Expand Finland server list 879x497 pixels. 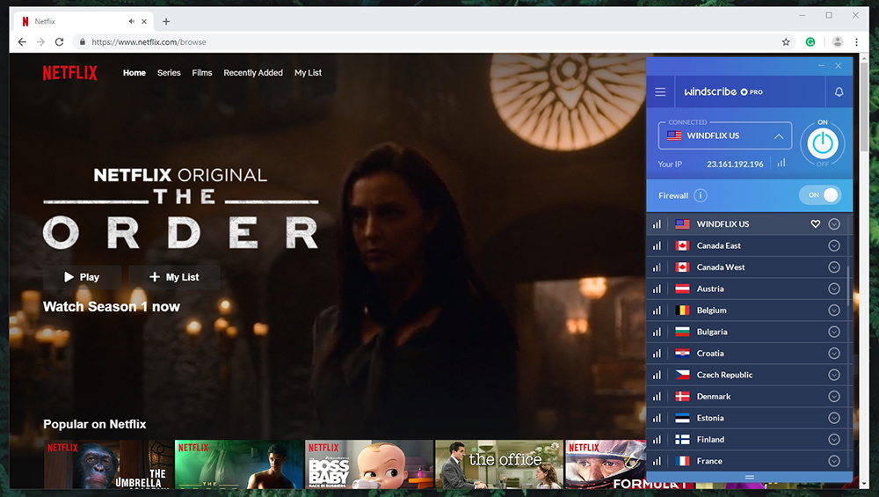click(834, 439)
